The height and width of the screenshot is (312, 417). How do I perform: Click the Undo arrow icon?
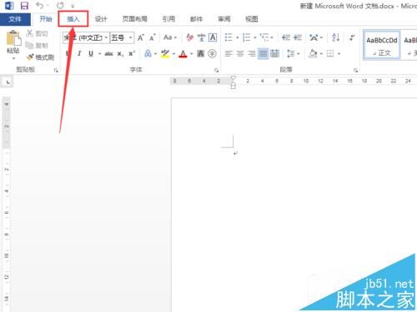click(39, 5)
